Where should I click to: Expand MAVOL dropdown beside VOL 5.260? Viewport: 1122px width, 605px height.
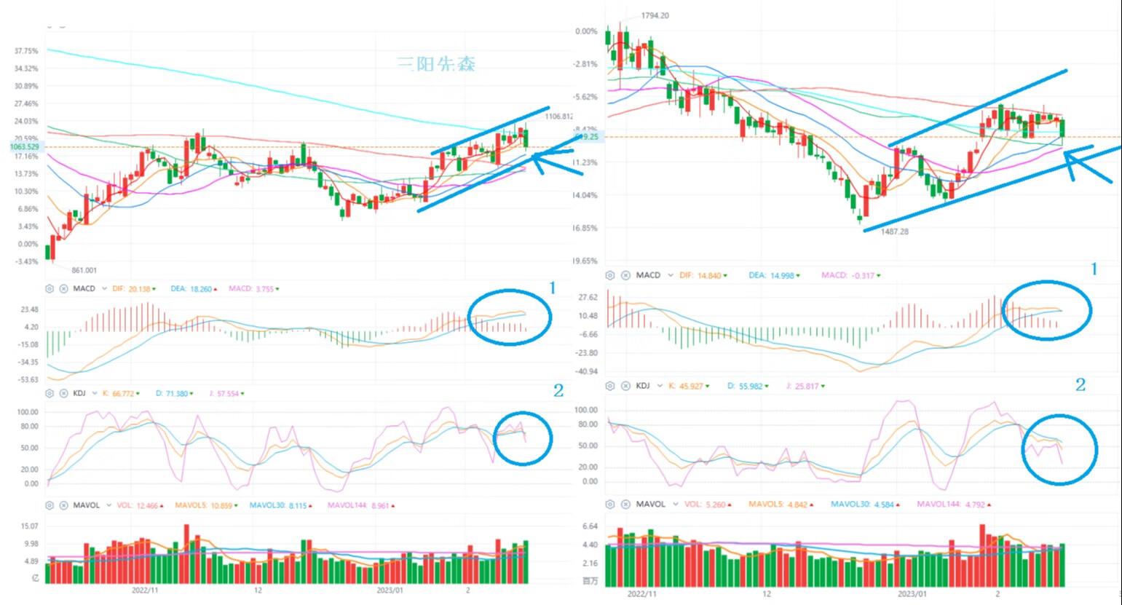pyautogui.click(x=674, y=504)
